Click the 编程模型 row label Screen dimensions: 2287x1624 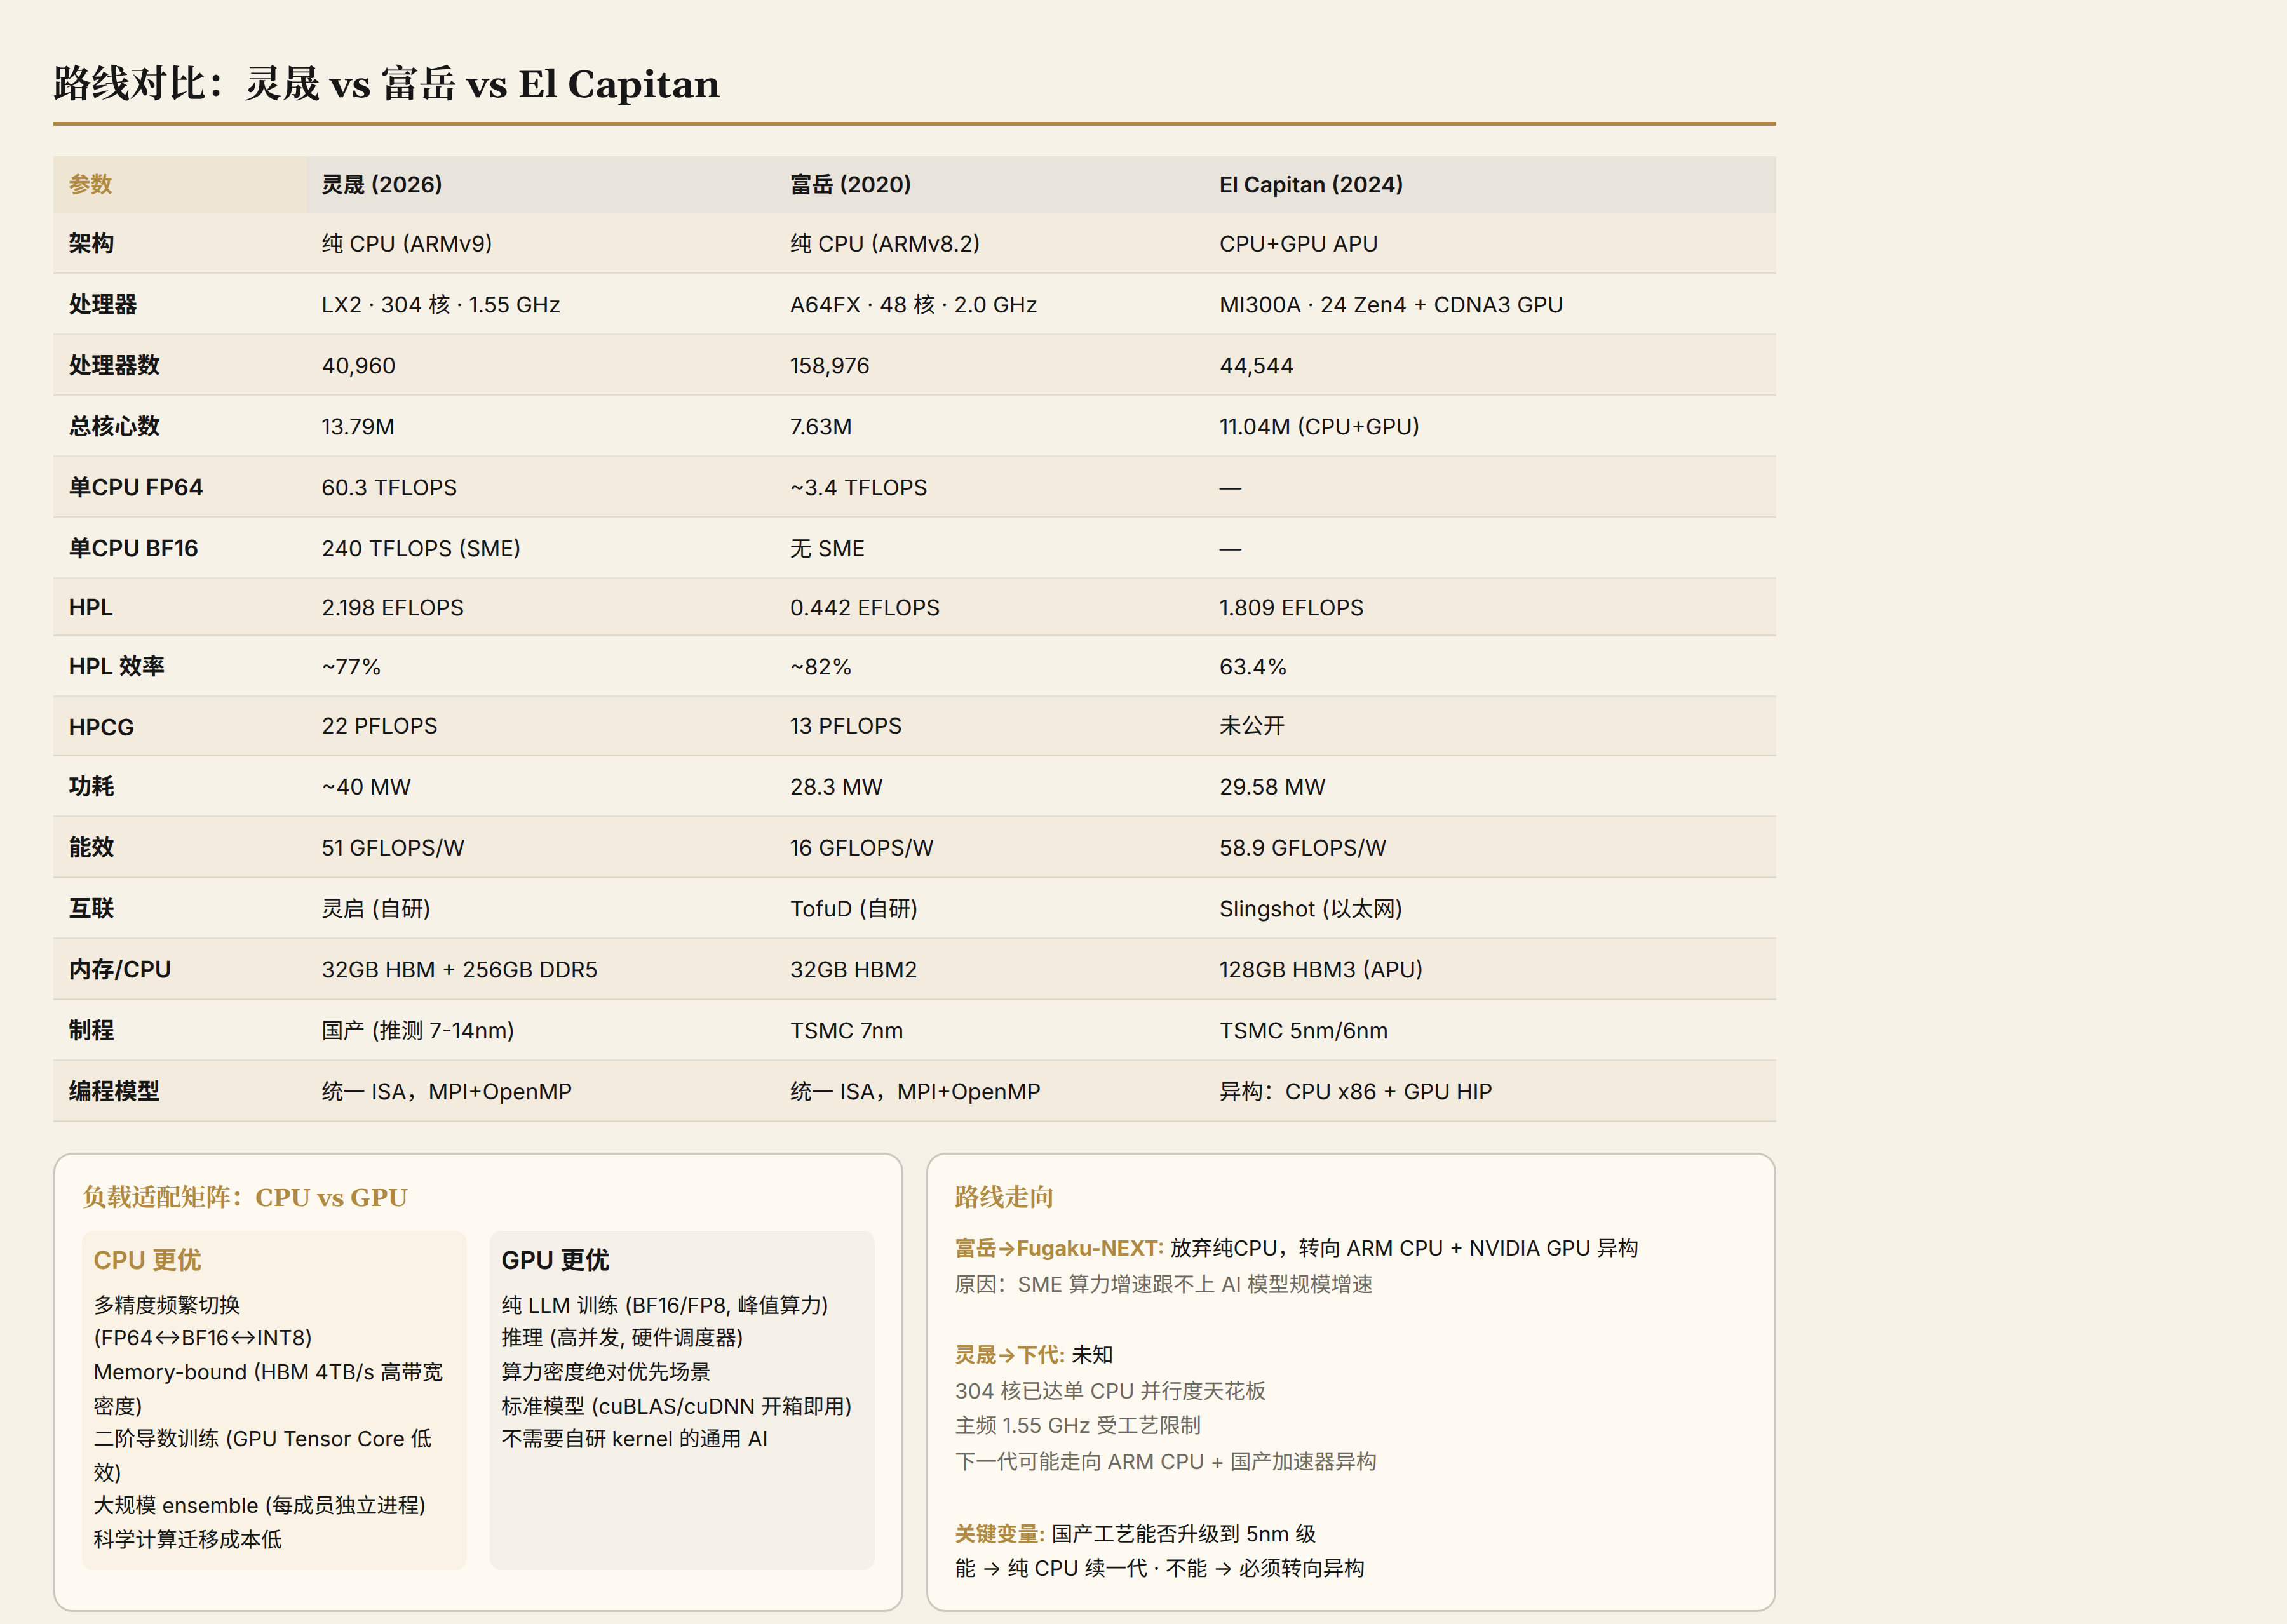pos(114,1092)
